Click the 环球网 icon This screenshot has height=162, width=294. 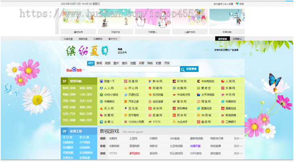point(174,81)
